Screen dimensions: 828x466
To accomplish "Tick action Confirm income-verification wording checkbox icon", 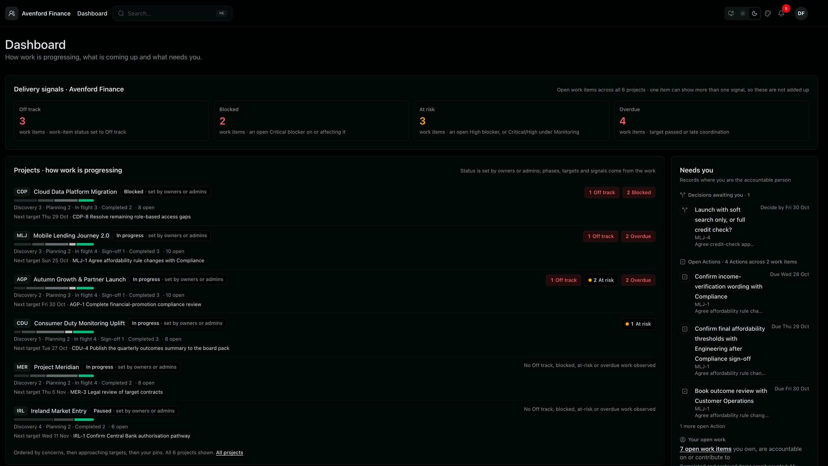I will [x=685, y=277].
